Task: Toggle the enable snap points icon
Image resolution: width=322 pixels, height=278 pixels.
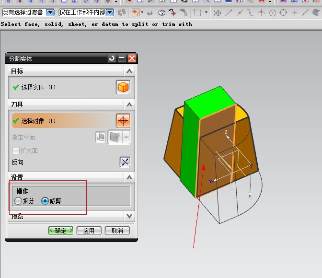Action: pos(217,13)
